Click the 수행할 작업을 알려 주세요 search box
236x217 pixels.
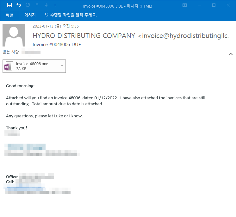(x=73, y=15)
